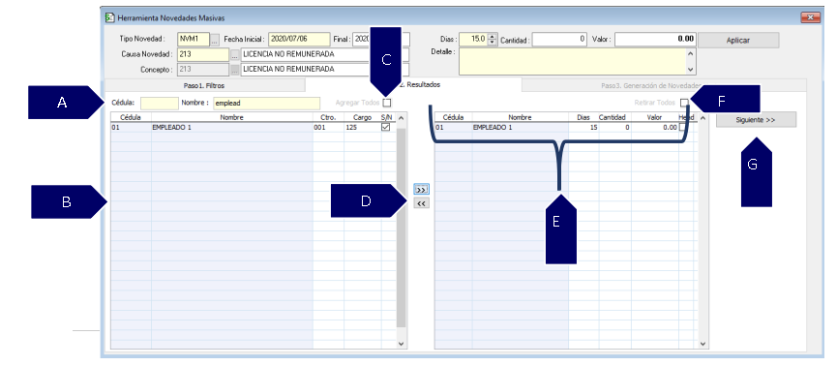Click Ctro. column header
Image resolution: width=837 pixels, height=366 pixels.
pos(328,117)
